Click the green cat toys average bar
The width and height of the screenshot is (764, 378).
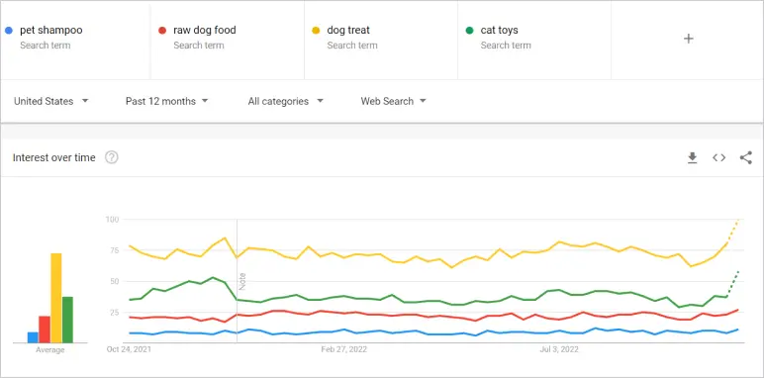67,320
